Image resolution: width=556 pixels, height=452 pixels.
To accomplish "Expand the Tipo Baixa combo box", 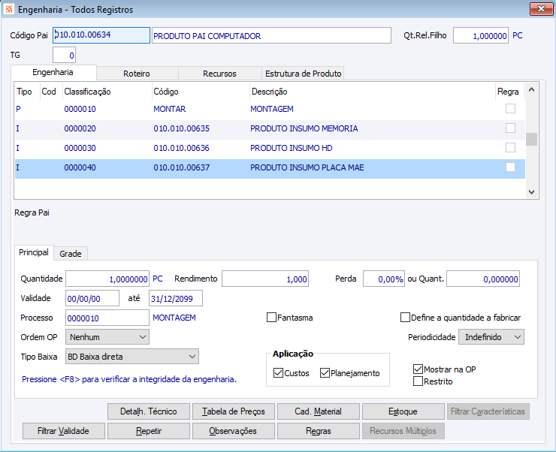I will click(131, 356).
